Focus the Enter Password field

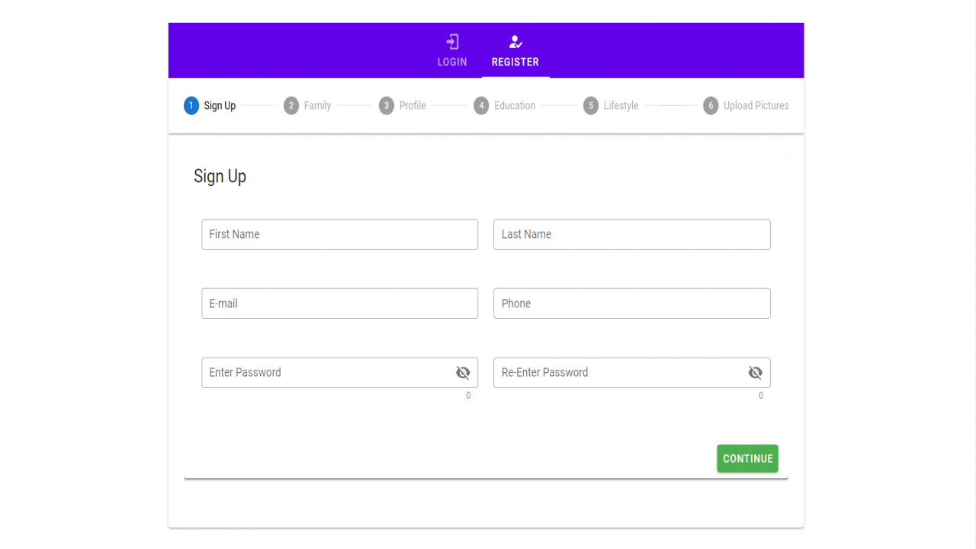[x=340, y=373]
